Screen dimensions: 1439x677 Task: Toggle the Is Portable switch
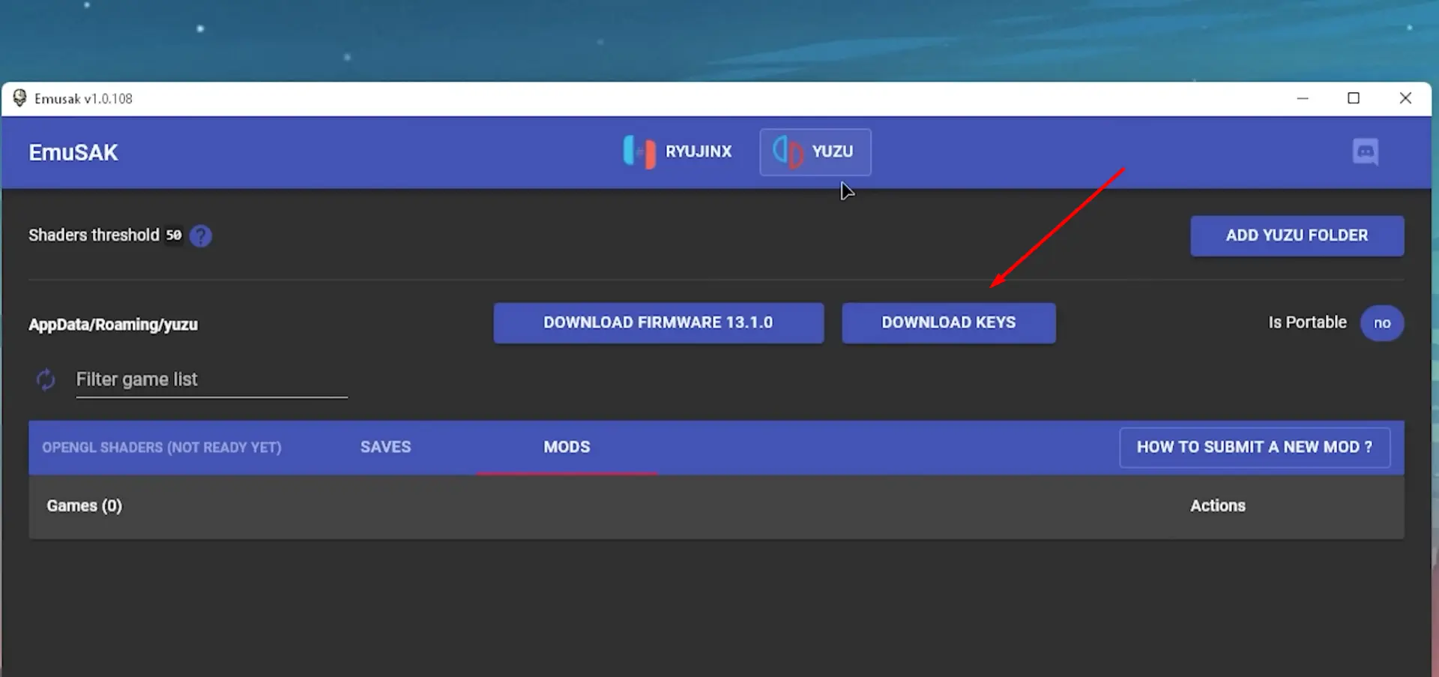1382,323
